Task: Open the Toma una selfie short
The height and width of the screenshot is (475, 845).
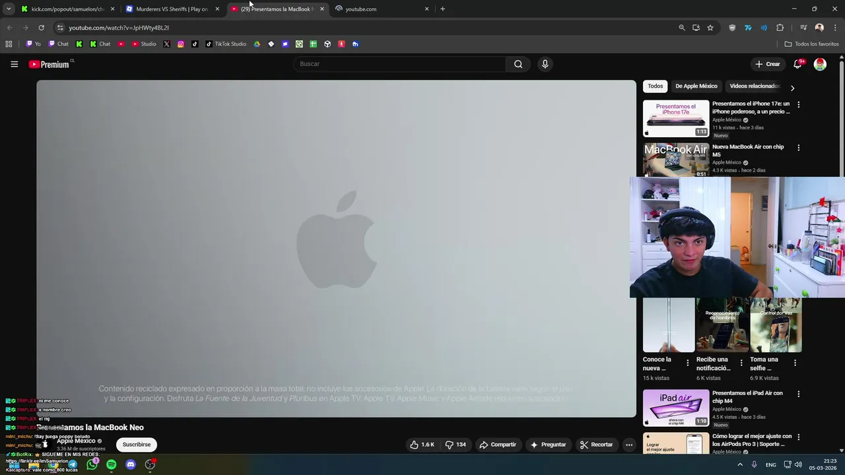Action: (776, 325)
